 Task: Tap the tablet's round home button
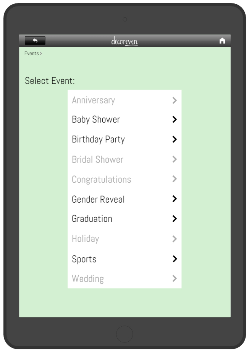[x=124, y=334]
